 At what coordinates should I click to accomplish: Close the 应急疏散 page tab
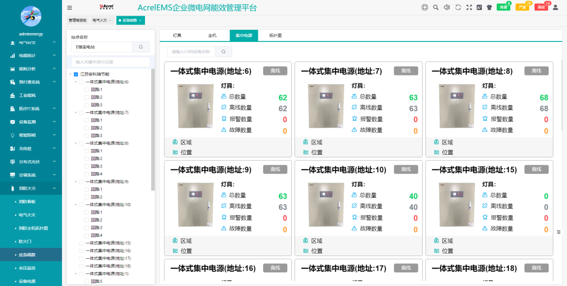pyautogui.click(x=140, y=20)
